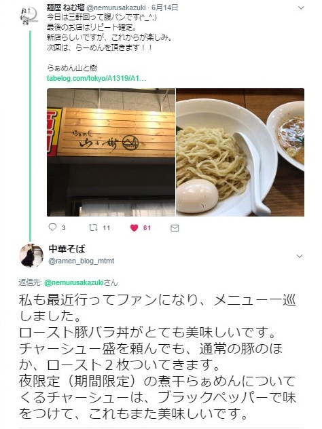The image size is (322, 429).
Task: Click the @nemurusakazuki handle in header
Action: click(x=115, y=7)
